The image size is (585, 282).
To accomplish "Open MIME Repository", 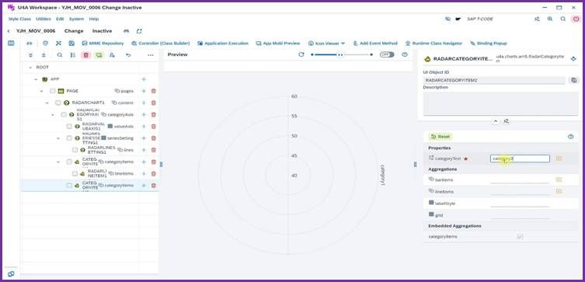I will coord(103,44).
